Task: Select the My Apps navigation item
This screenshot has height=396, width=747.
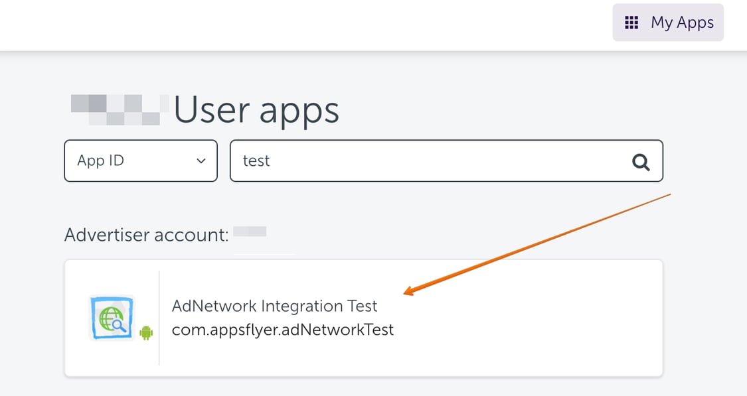Action: point(668,22)
